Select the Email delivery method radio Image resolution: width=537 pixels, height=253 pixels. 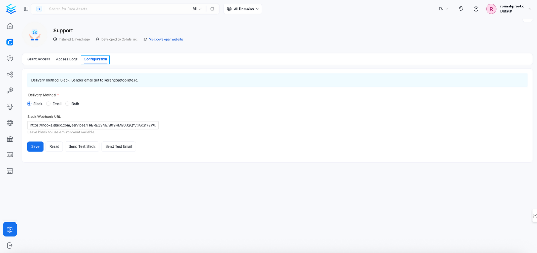(48, 104)
